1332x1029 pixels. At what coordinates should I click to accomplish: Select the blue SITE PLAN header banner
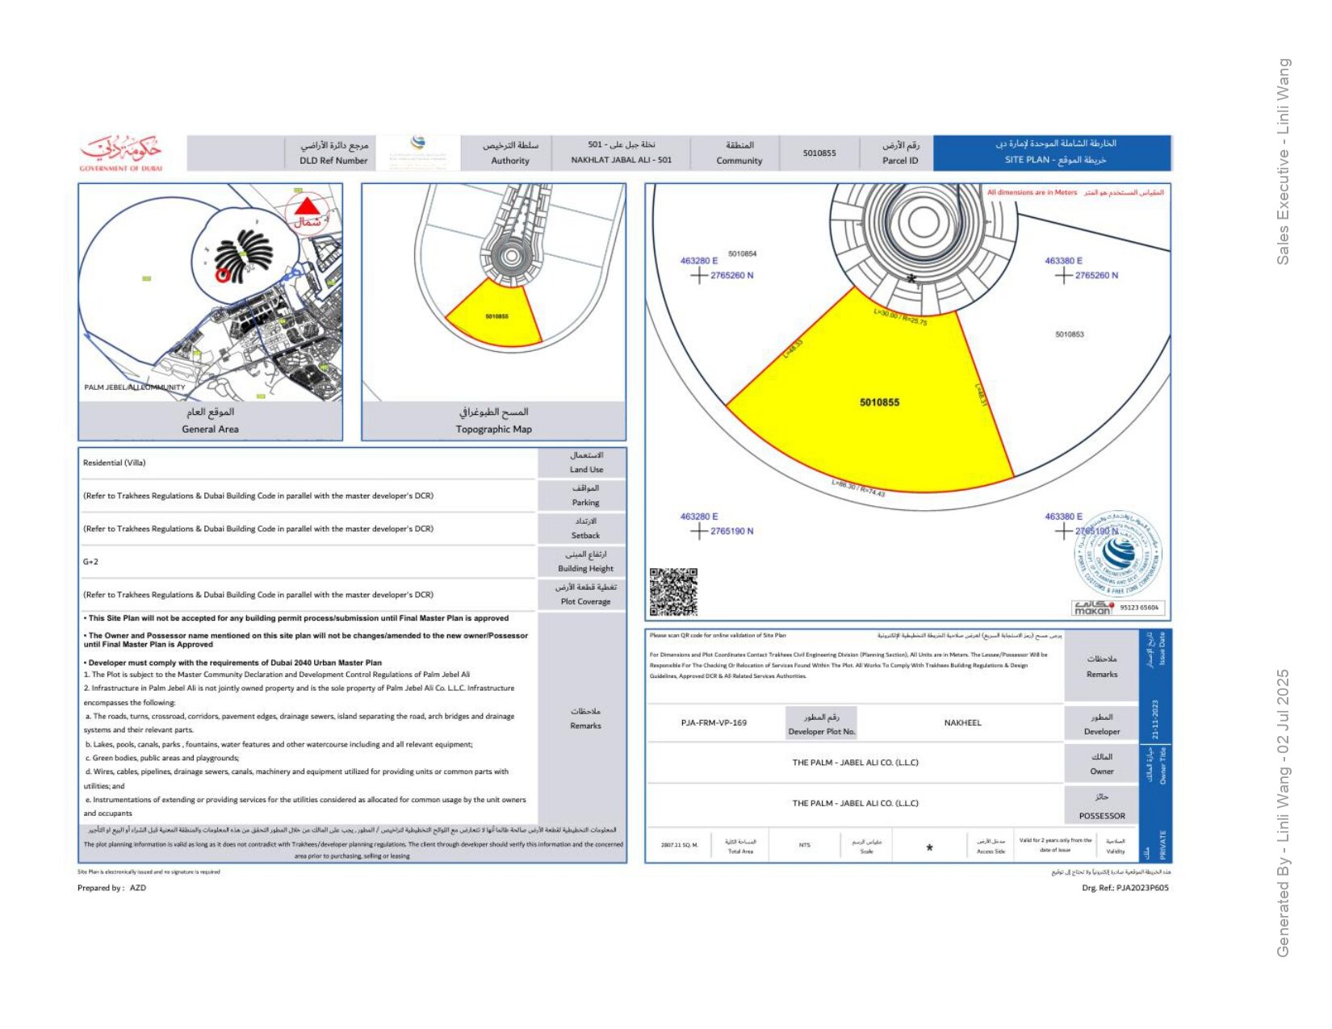pyautogui.click(x=1052, y=153)
